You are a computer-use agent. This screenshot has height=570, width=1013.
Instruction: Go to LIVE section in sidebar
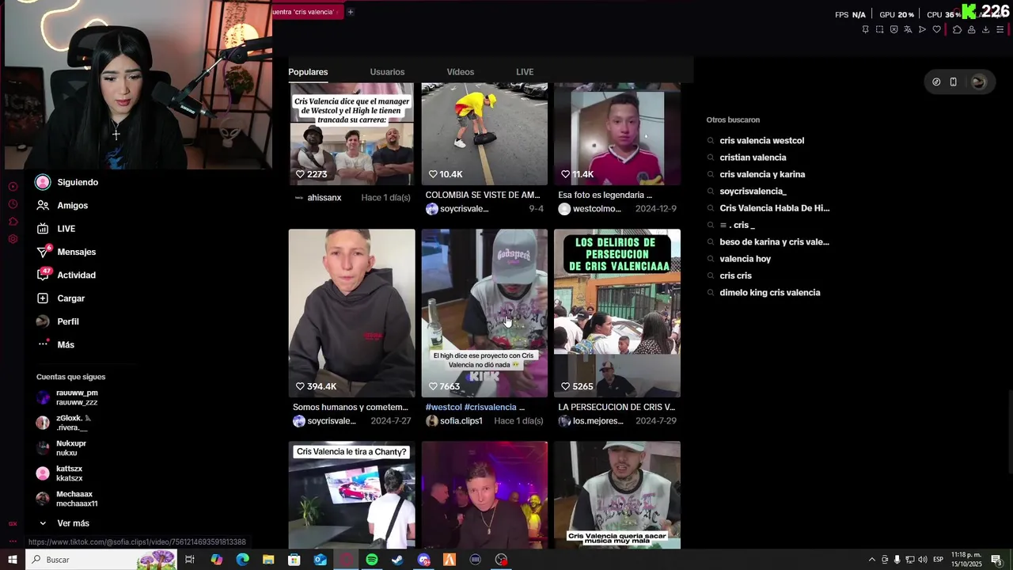pos(56,229)
